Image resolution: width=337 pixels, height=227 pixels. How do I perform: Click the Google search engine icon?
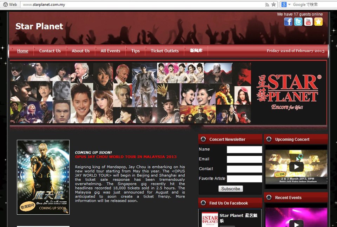point(284,5)
